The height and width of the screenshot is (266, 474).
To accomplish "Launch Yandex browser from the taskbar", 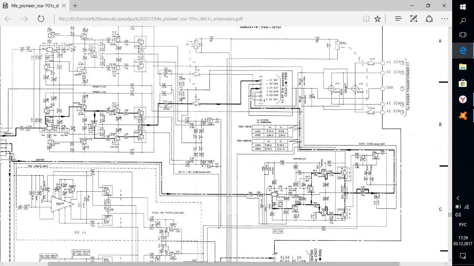I will tap(463, 99).
